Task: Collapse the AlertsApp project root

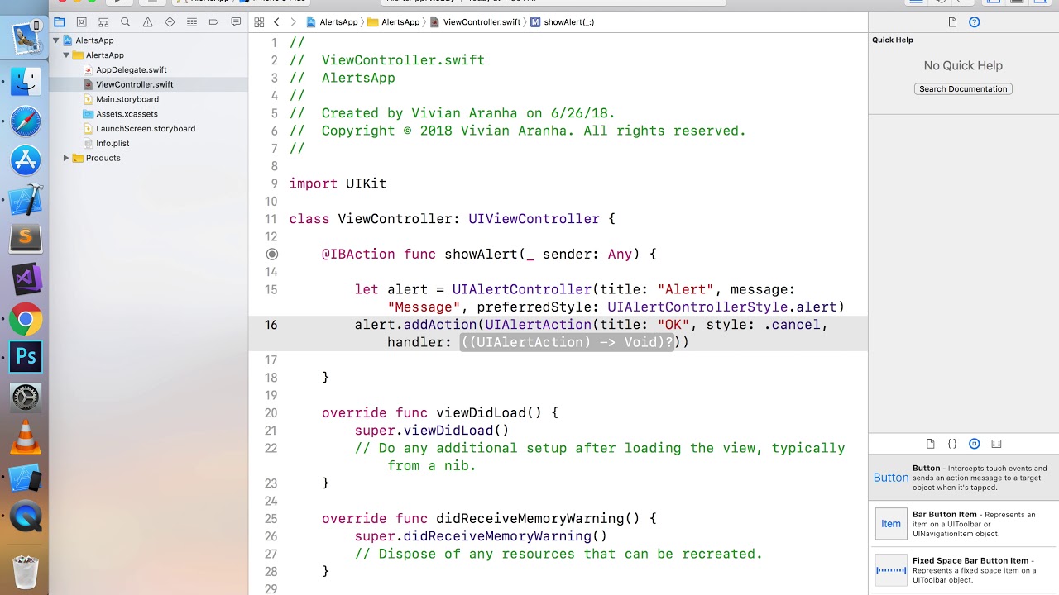Action: (56, 40)
